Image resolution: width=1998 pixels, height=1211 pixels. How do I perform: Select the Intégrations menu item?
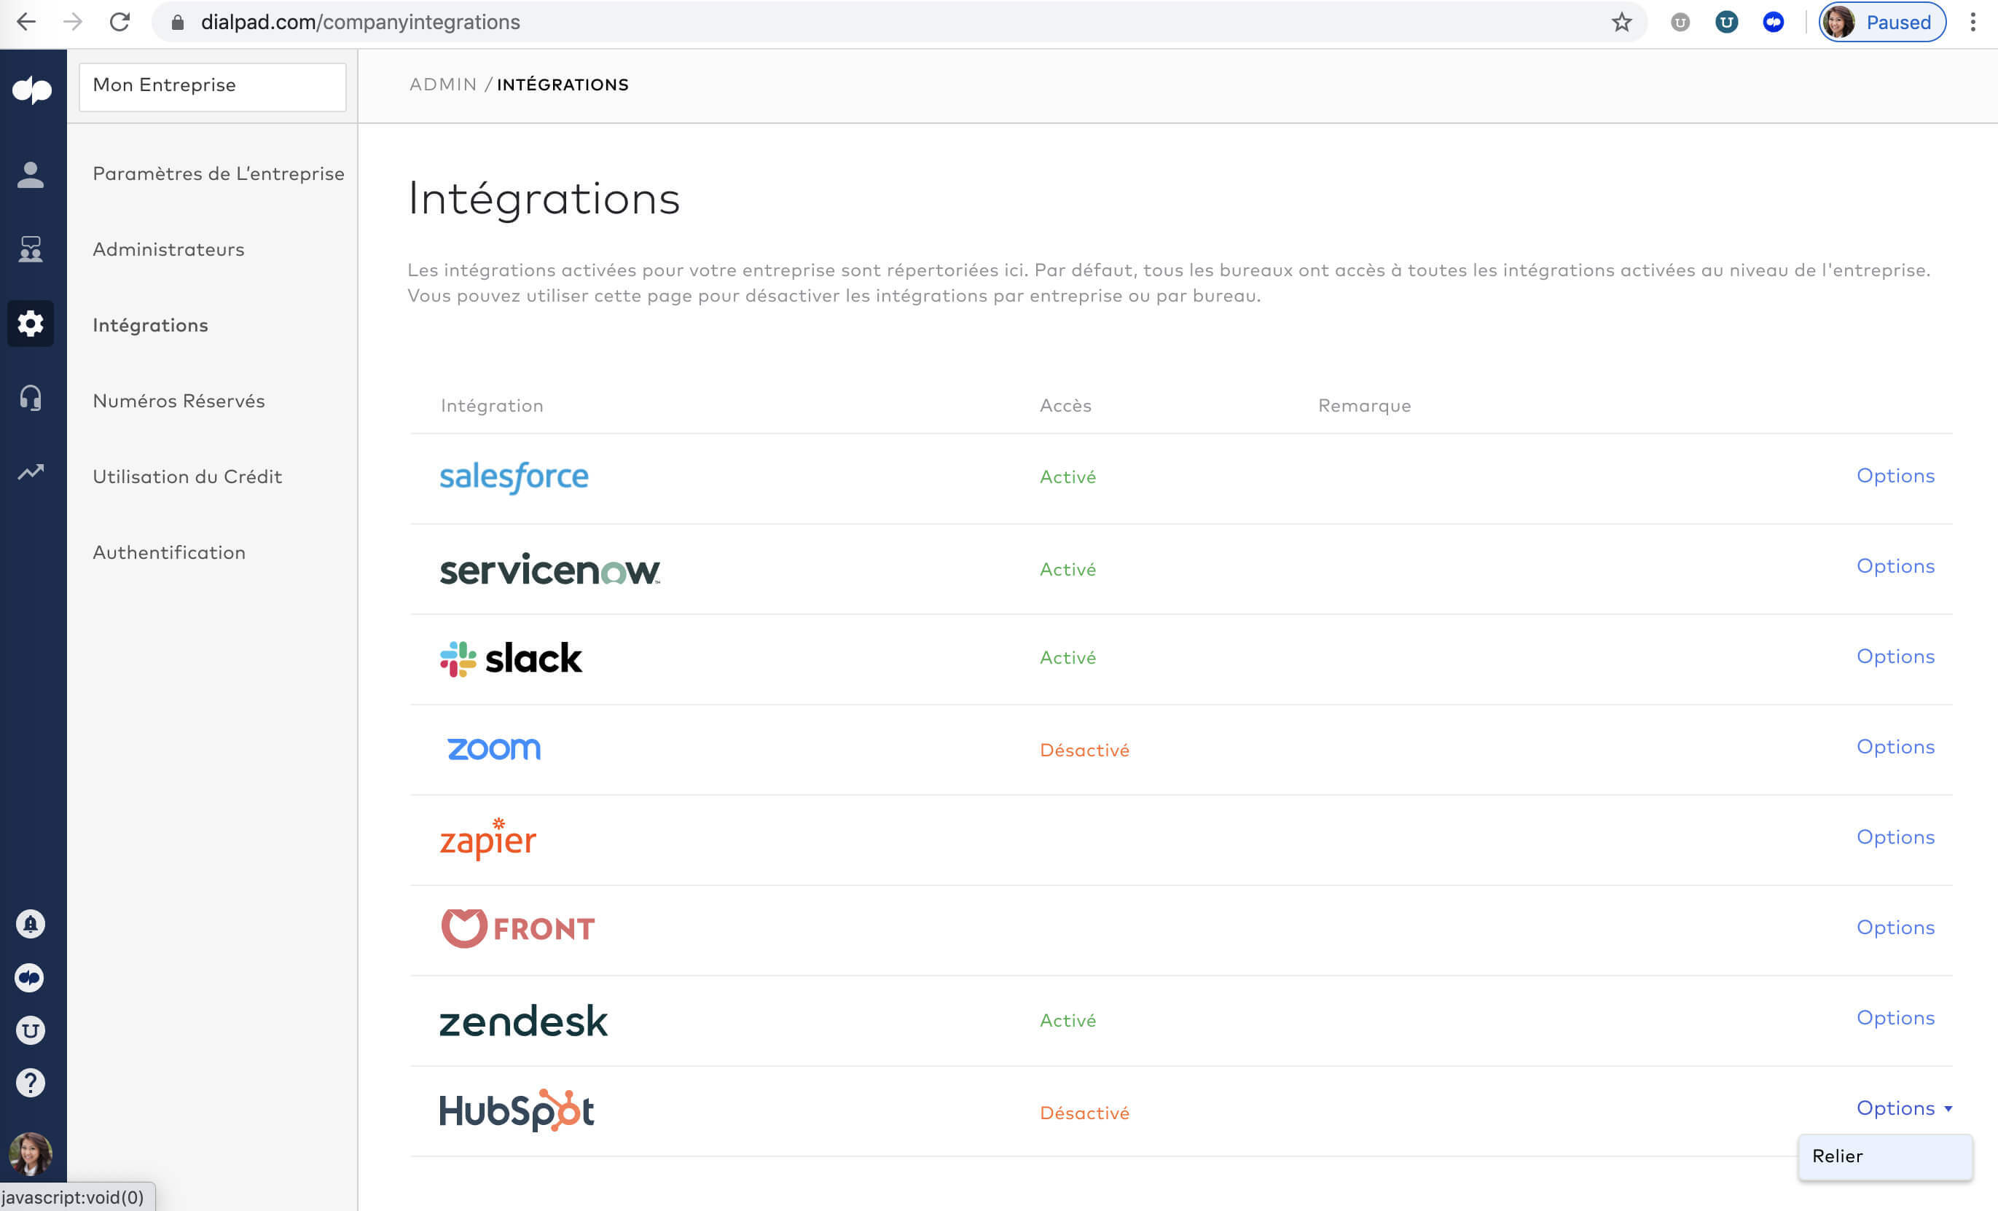point(150,325)
